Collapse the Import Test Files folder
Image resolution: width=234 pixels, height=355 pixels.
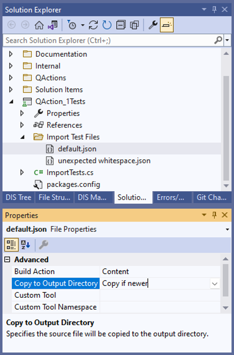pyautogui.click(x=22, y=137)
